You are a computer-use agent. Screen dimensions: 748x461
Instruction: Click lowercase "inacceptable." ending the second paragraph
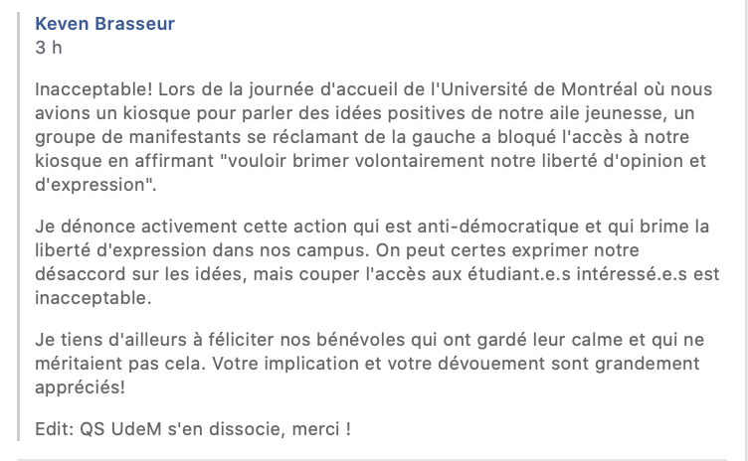click(93, 298)
